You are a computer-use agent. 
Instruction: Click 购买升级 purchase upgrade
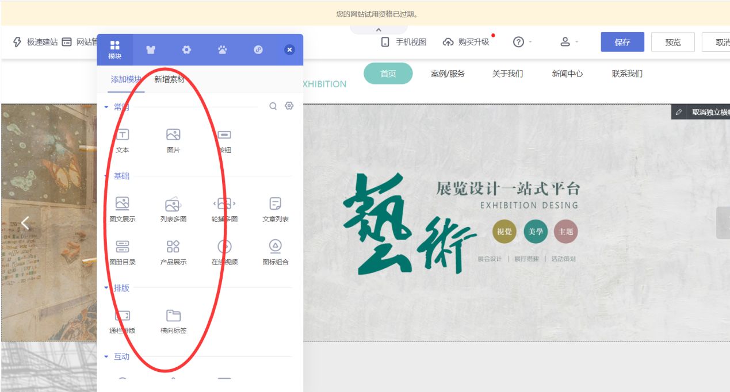pos(466,42)
